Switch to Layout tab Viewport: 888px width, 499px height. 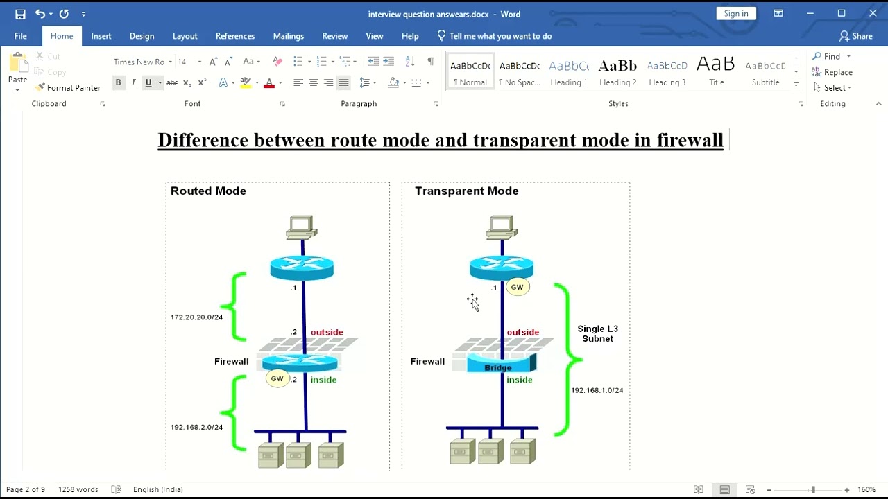tap(185, 36)
